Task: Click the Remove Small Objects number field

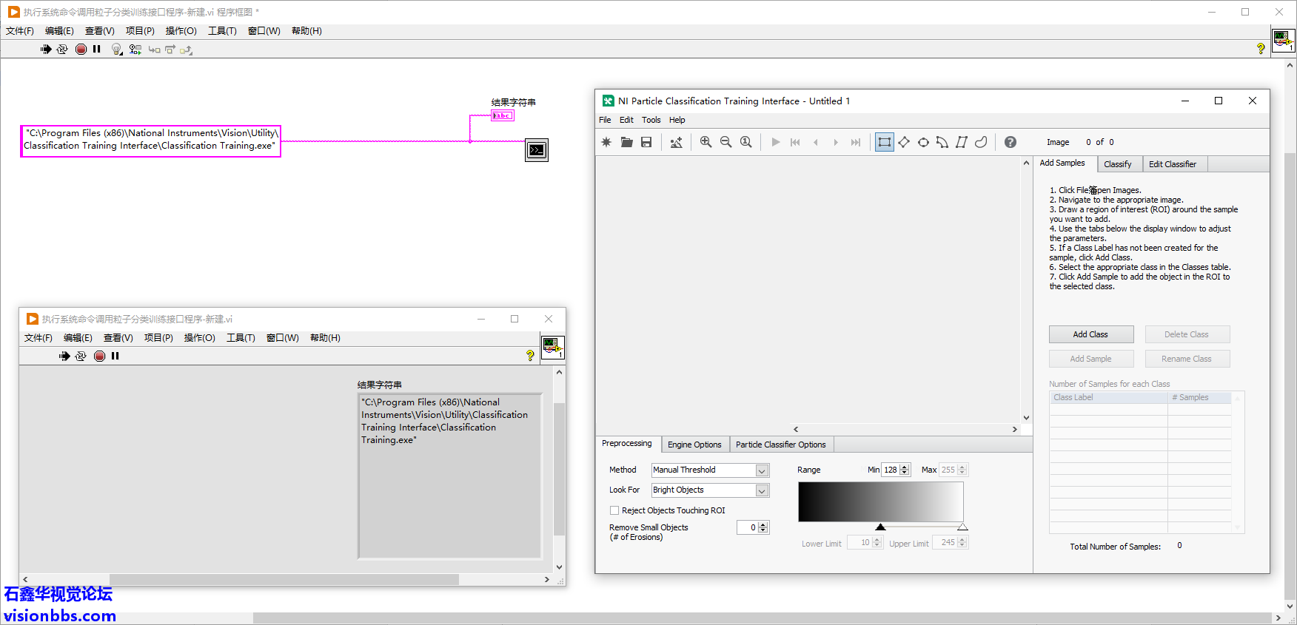Action: tap(747, 527)
